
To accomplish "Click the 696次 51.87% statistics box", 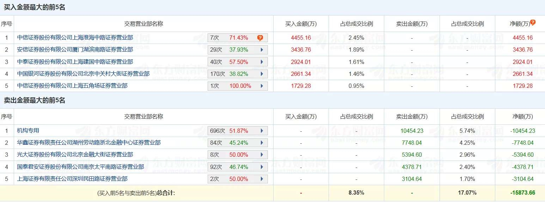I will (x=238, y=131).
